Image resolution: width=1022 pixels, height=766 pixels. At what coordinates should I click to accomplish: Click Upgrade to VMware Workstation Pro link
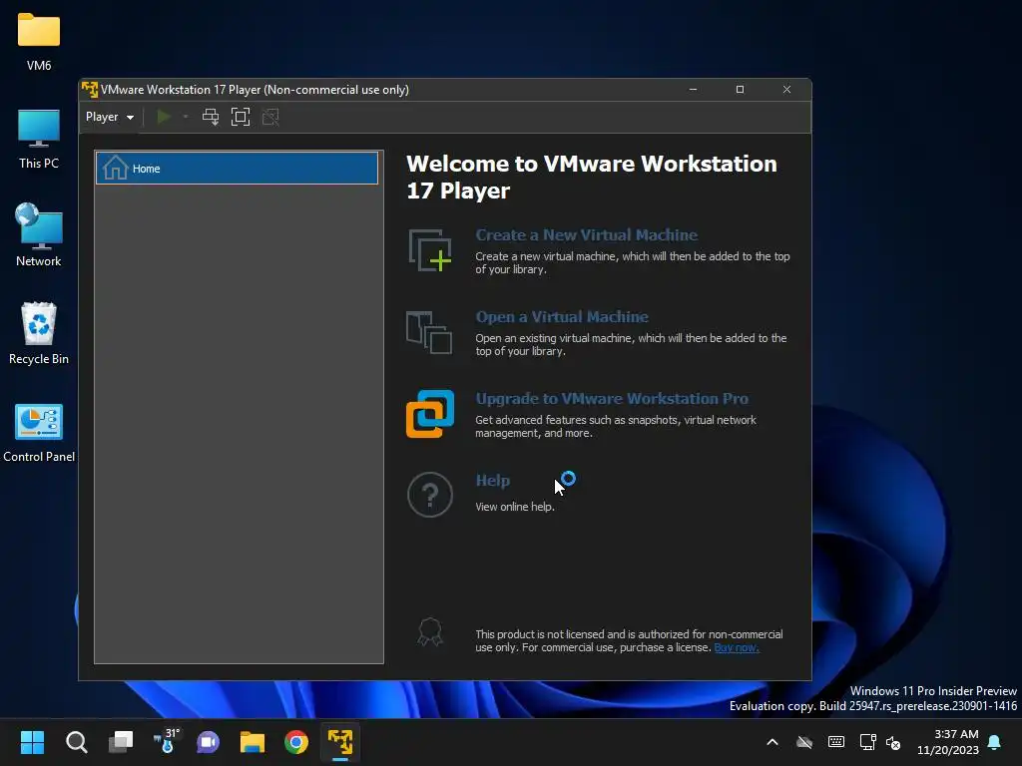[612, 399]
